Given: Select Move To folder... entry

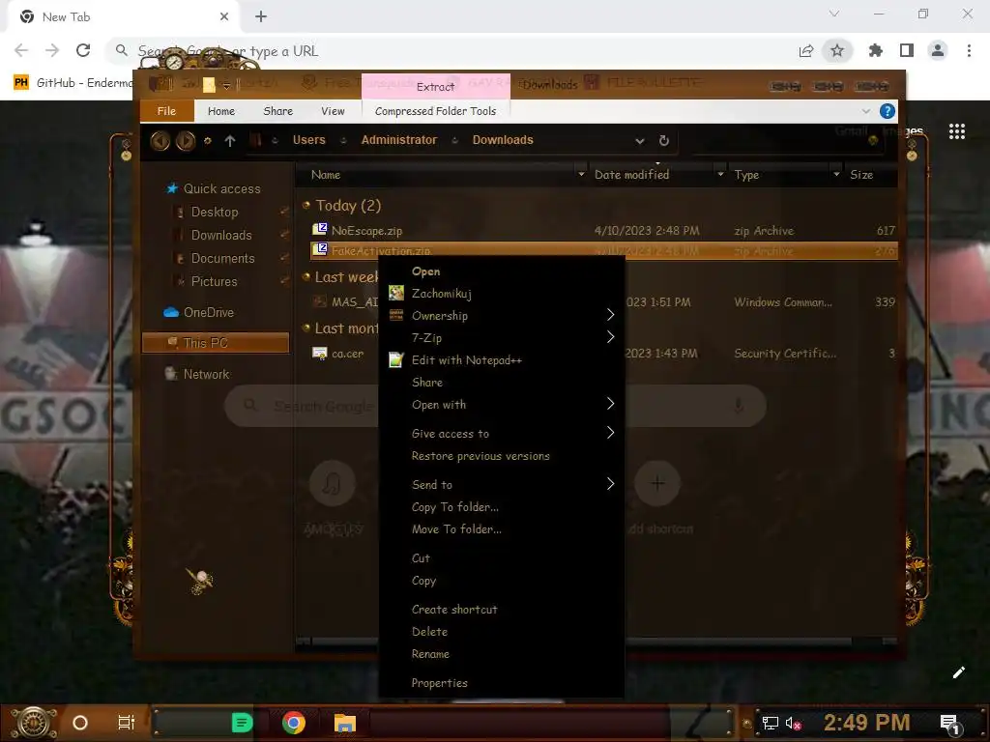Looking at the screenshot, I should pos(502,528).
